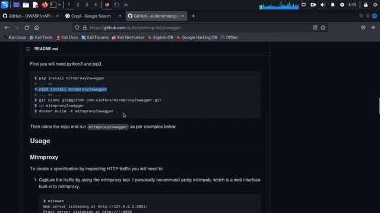Open the Kali NetHunter bookmark
The width and height of the screenshot is (380, 213).
[x=128, y=37]
